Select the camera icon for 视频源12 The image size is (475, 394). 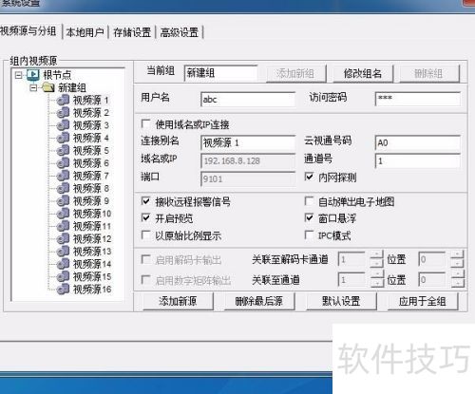pyautogui.click(x=63, y=239)
